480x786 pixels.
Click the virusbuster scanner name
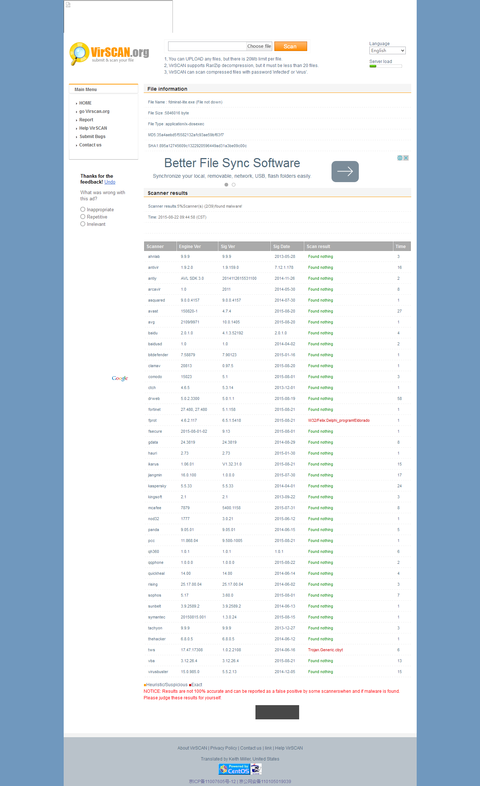[158, 672]
